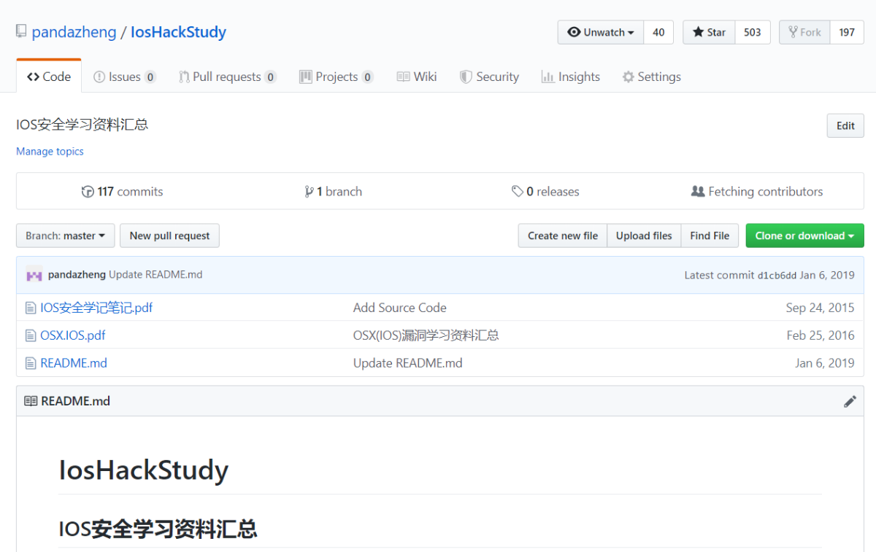Screen dimensions: 876x552
Task: Open the pandazheng owner profile link
Action: [74, 32]
